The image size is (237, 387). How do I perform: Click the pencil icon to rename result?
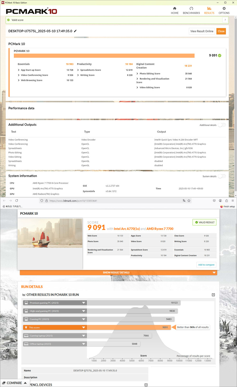point(75,31)
